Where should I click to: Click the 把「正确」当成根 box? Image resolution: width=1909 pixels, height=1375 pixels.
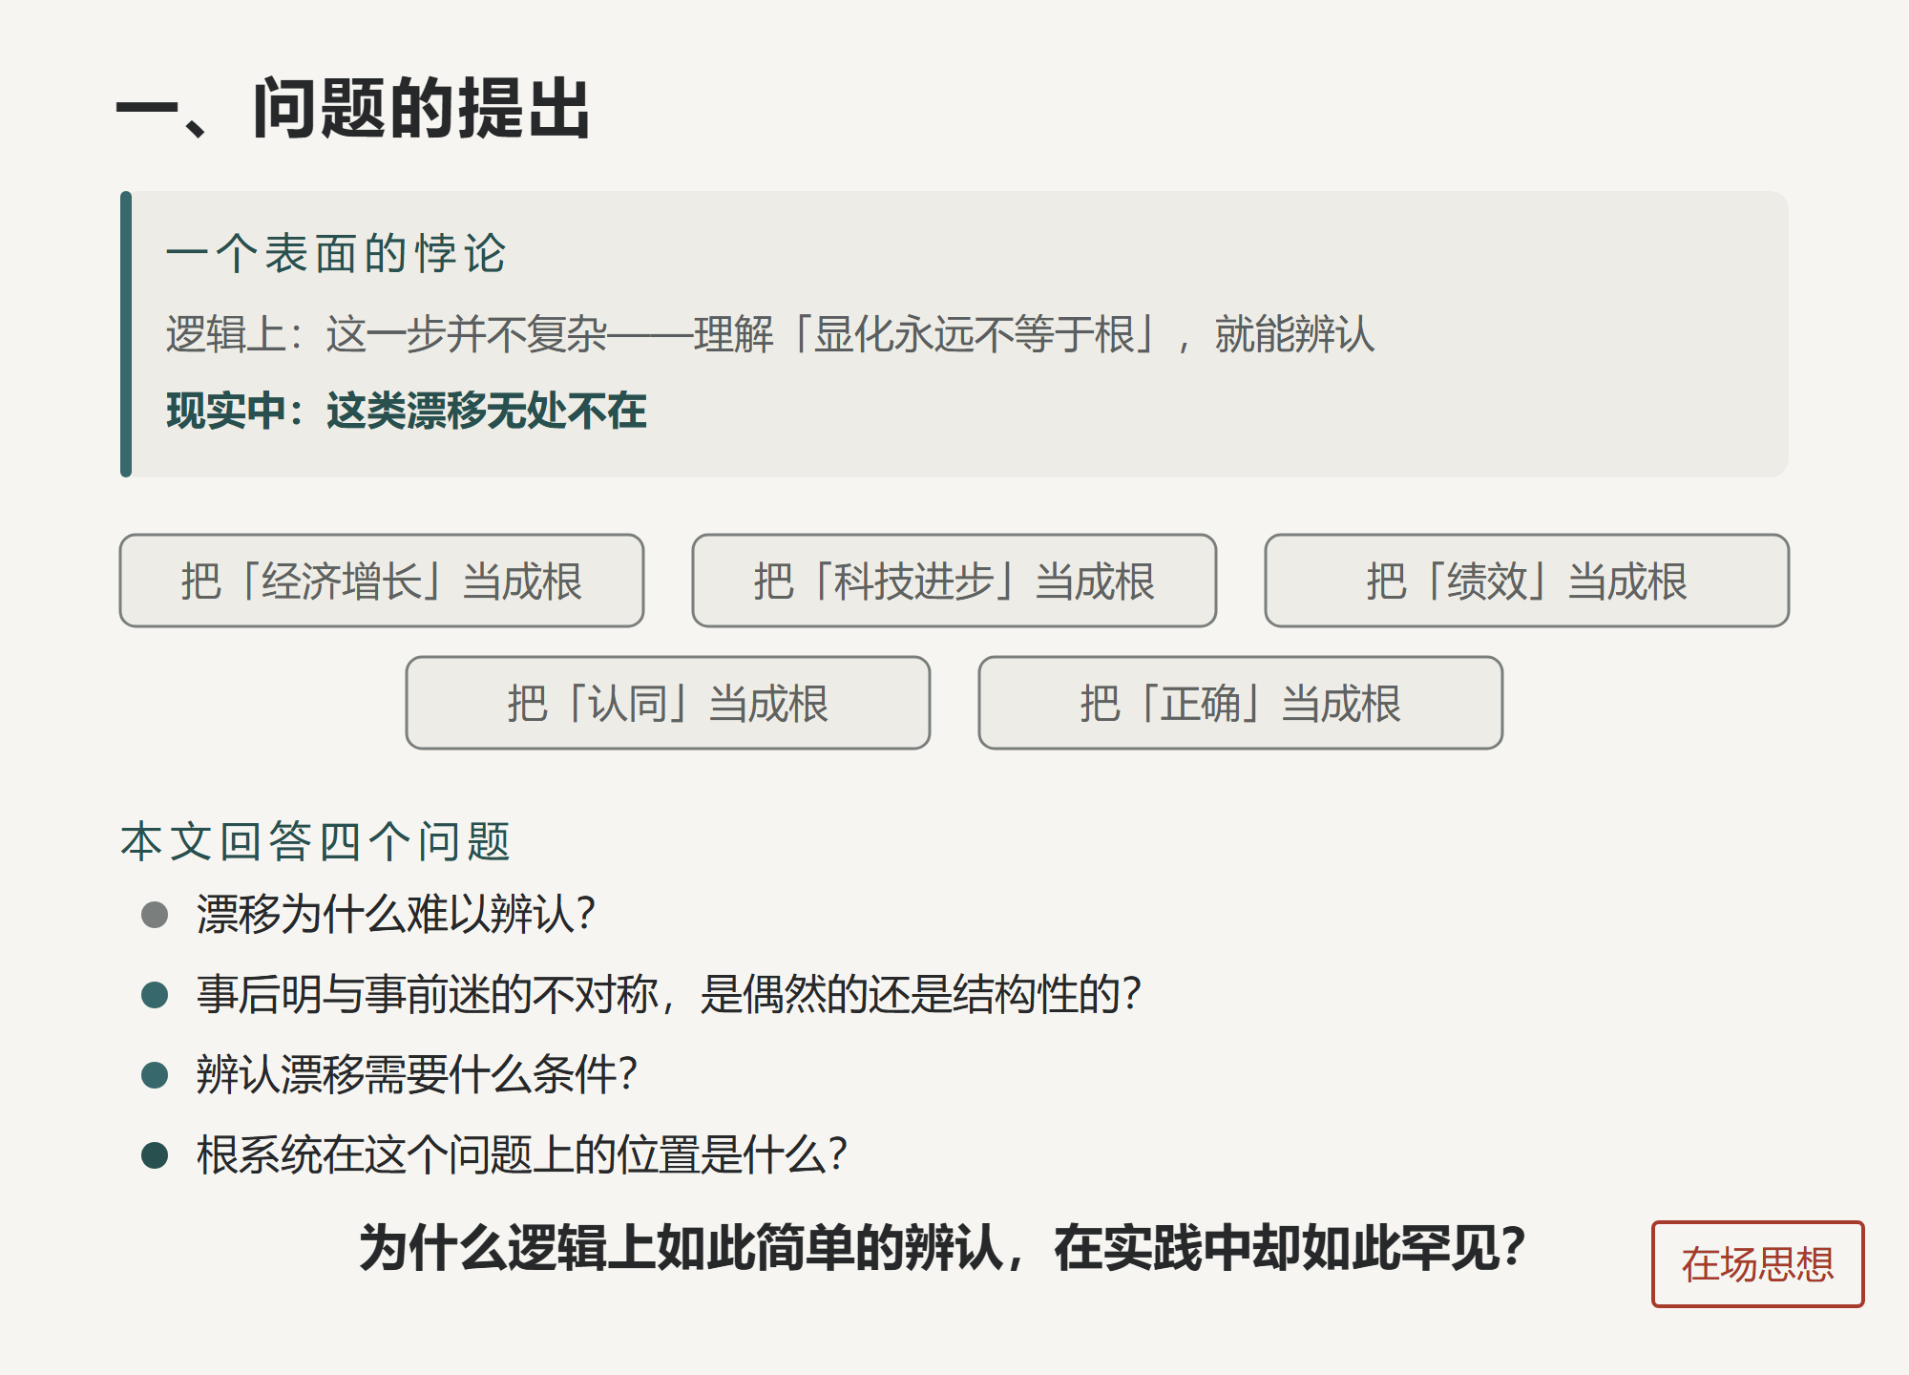click(x=1241, y=703)
